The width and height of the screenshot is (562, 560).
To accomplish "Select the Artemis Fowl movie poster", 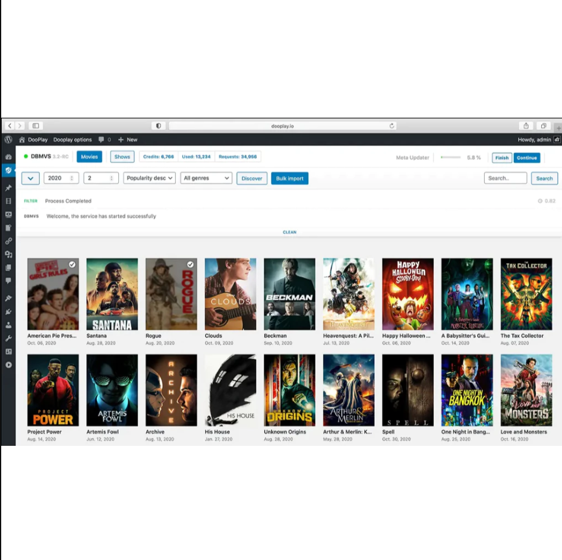I will pyautogui.click(x=112, y=390).
